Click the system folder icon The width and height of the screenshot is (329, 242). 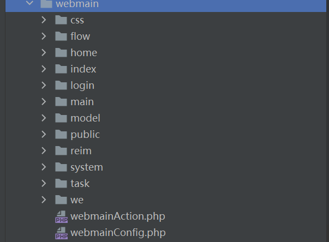61,167
